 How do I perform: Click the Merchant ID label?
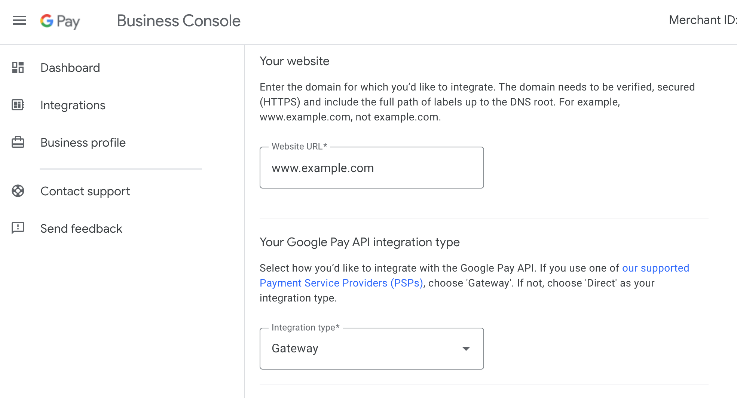703,20
